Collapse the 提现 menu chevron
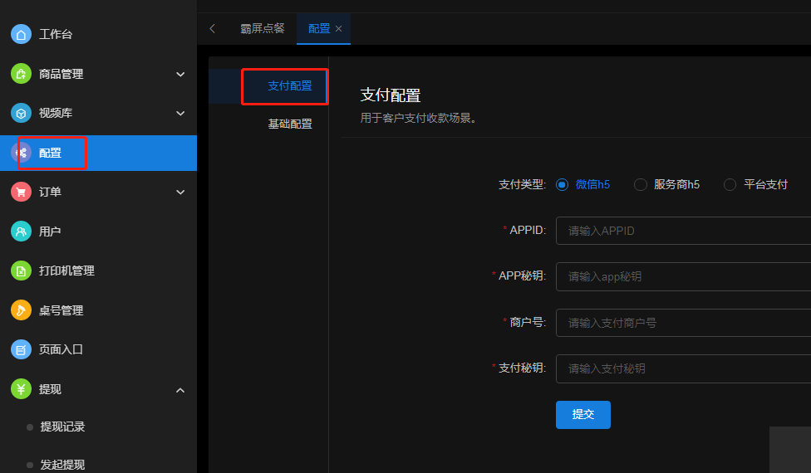Image resolution: width=811 pixels, height=473 pixels. [x=180, y=390]
